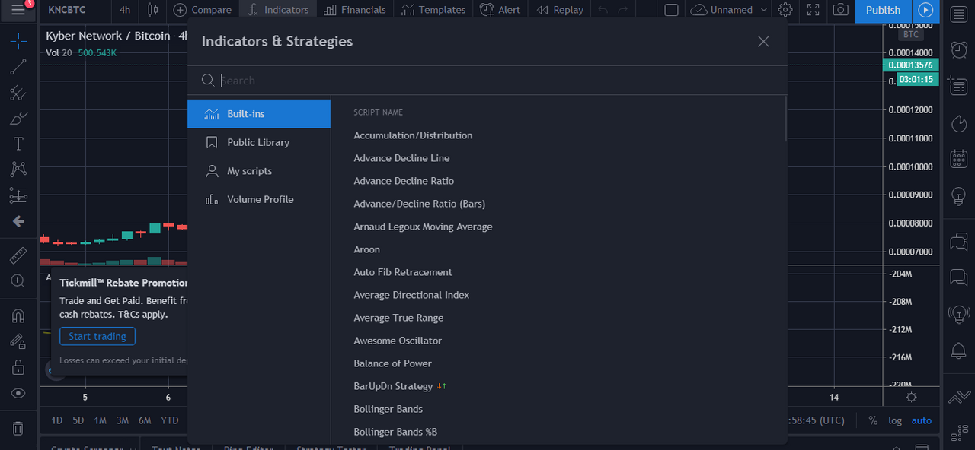Select the crosshair cursor tool
Screen dimensions: 975x450
coord(18,41)
